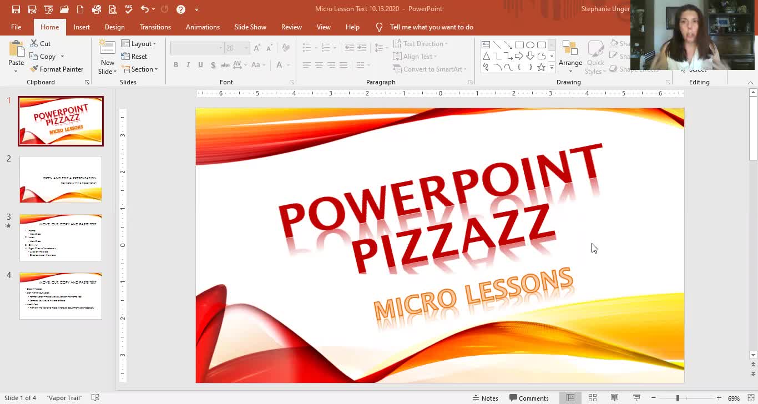Start Slide Show from status bar
The height and width of the screenshot is (404, 758).
tap(636, 398)
